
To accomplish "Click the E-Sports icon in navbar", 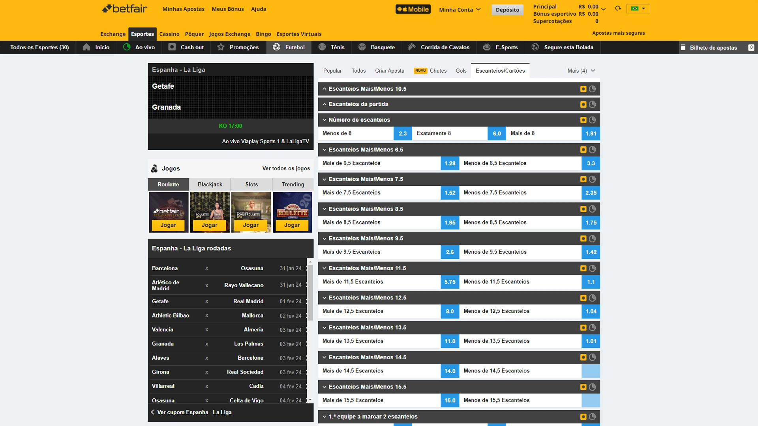I will tap(487, 47).
